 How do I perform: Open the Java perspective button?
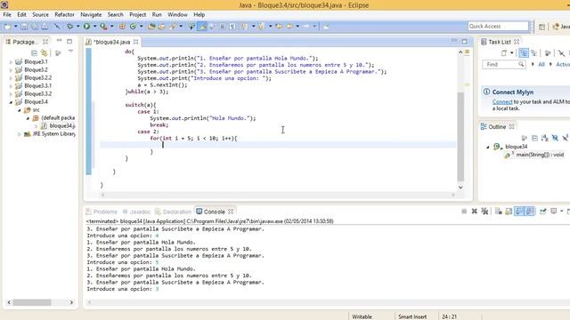coord(560,27)
